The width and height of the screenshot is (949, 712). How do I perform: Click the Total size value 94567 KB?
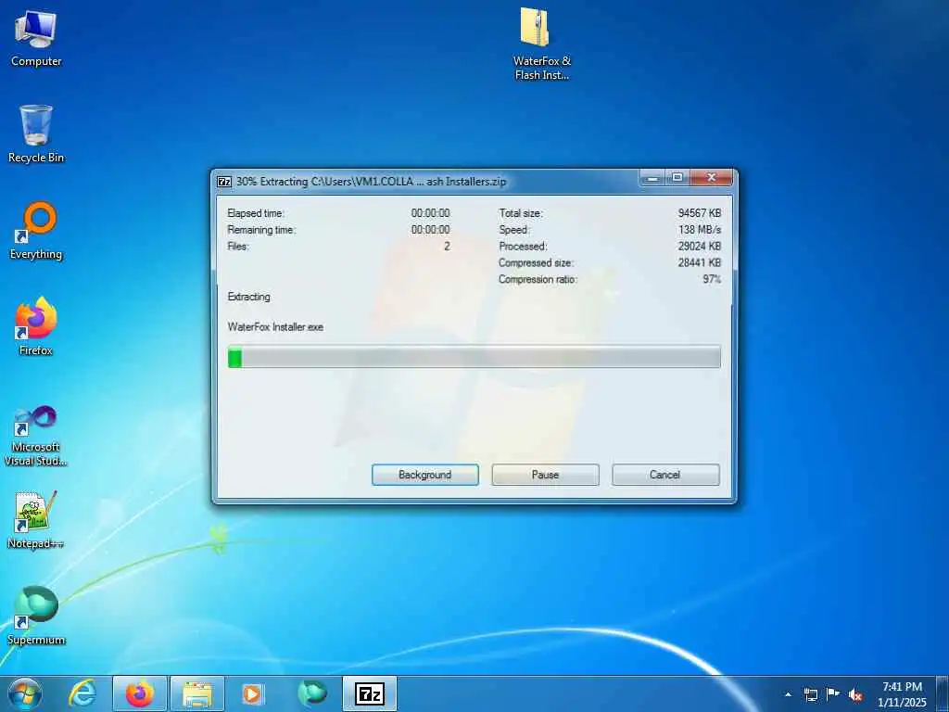click(x=700, y=213)
